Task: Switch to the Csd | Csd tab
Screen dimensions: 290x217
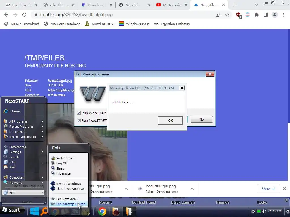Action: click(x=21, y=5)
